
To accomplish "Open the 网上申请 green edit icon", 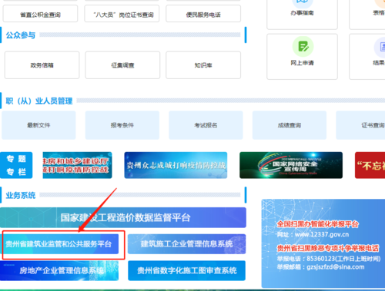I will click(303, 47).
